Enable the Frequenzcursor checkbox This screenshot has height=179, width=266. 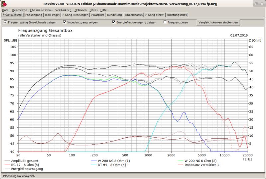click(x=165, y=22)
